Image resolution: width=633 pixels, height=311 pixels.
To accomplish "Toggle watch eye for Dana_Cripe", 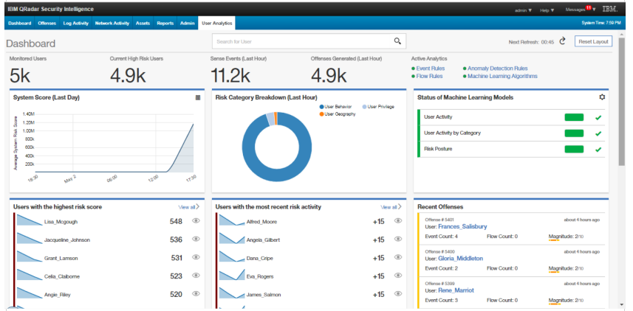I will point(398,257).
